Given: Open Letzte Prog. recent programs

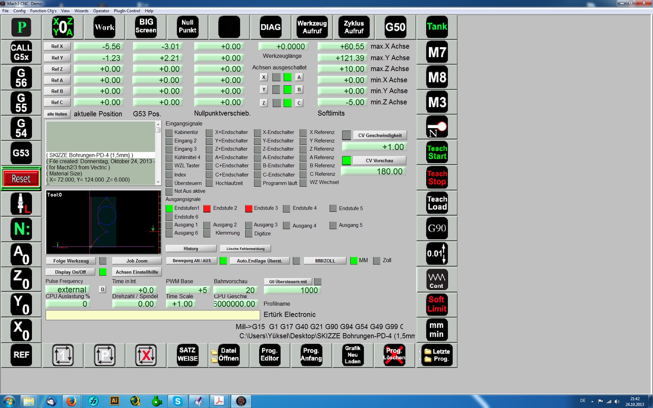Looking at the screenshot, I should pos(437,355).
